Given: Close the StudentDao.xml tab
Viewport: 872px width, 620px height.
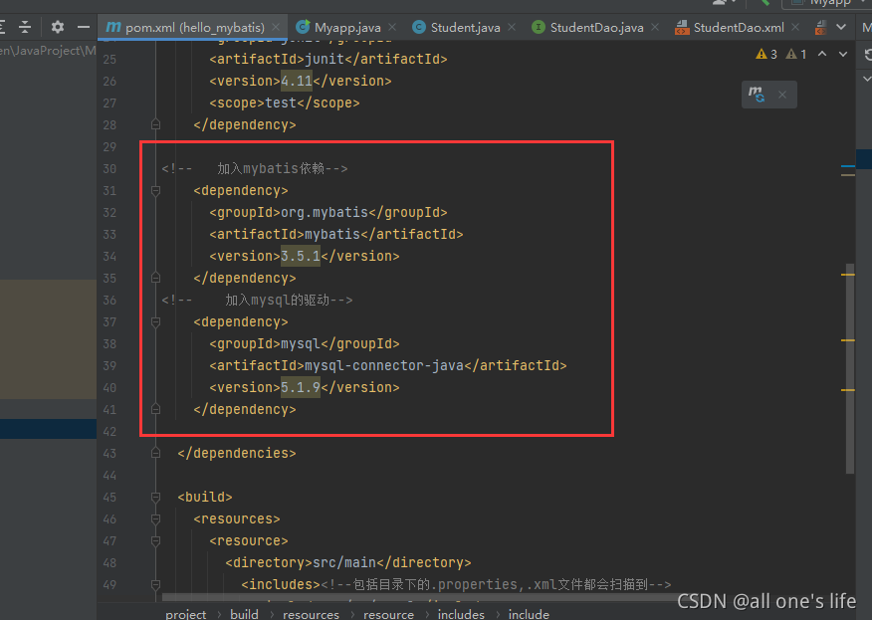Looking at the screenshot, I should [795, 27].
